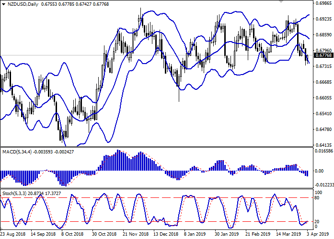Click the 30 Oct 2018 date label
Viewport: 334px width, 239px height.
[104, 234]
